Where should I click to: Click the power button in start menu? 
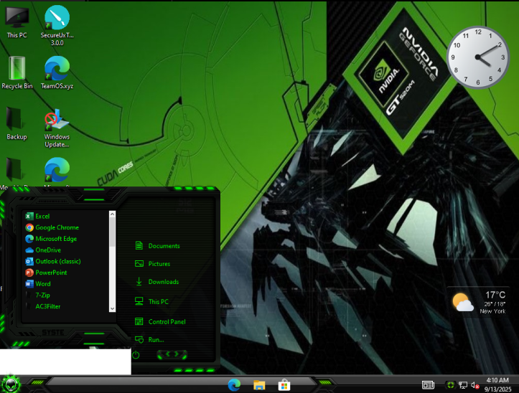(x=136, y=355)
